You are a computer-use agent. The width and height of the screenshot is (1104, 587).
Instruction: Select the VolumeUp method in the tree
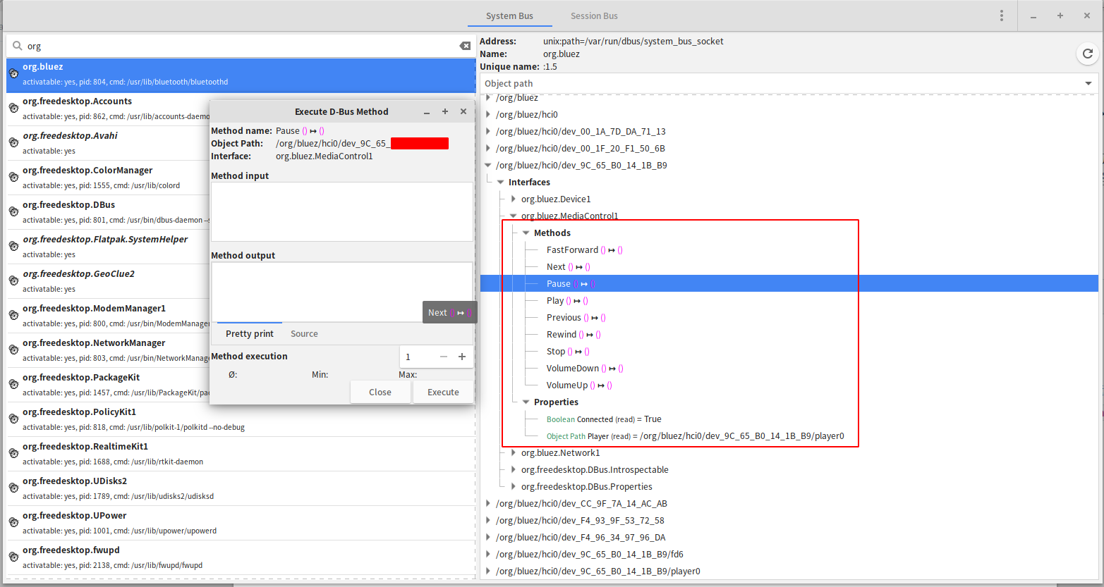click(571, 385)
